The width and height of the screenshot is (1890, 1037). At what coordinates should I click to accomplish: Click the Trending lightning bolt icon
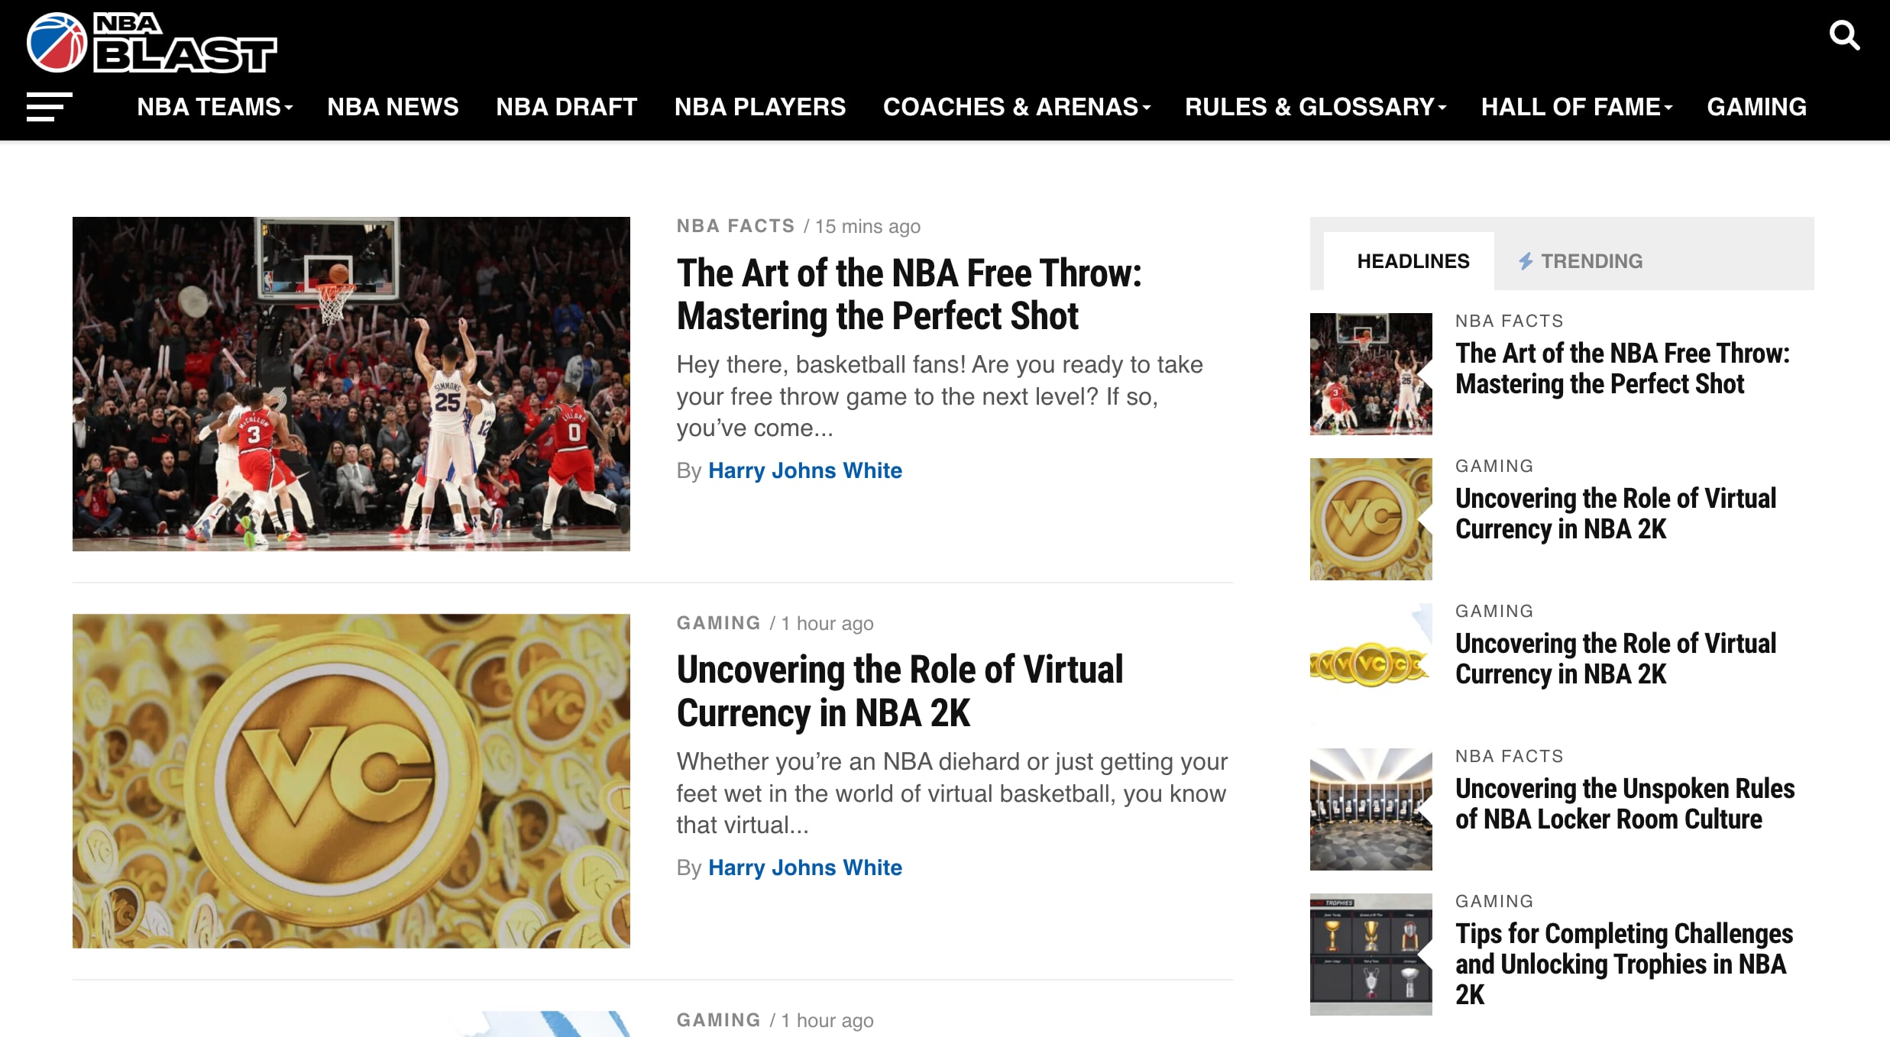1526,261
